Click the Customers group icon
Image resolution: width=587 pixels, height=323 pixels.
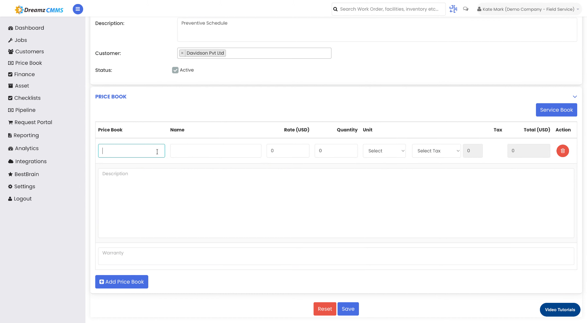coord(11,52)
